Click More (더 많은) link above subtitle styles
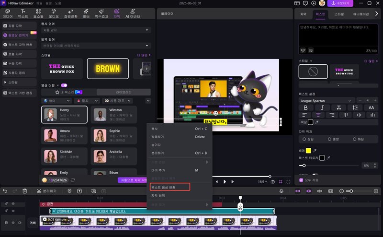Viewport: 383px width, 237px height. 144,55
